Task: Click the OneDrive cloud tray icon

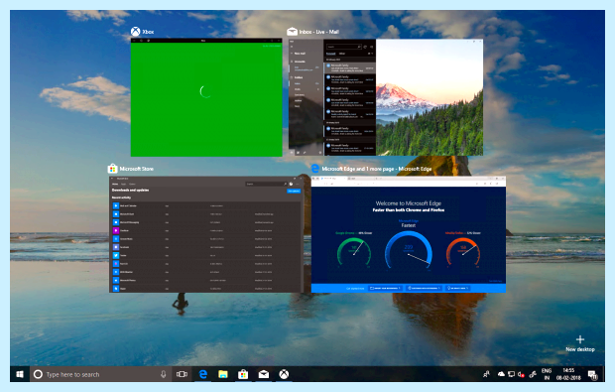Action: [x=501, y=374]
